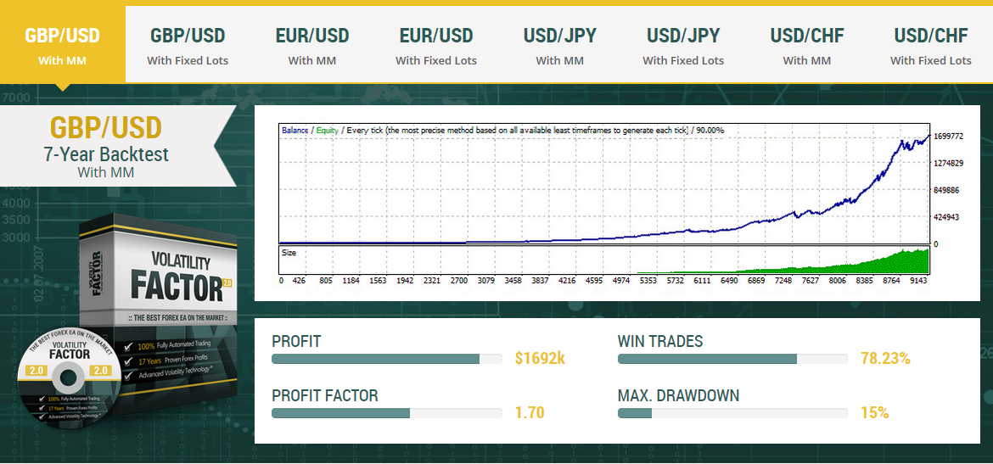Click the WIN TRADES progress bar
Image resolution: width=993 pixels, height=464 pixels.
(x=732, y=359)
